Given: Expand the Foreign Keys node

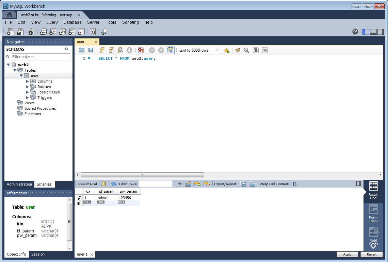Looking at the screenshot, I should click(x=28, y=92).
